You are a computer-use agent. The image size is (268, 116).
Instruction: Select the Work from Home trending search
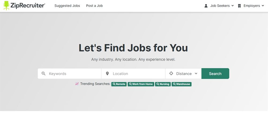click(141, 84)
